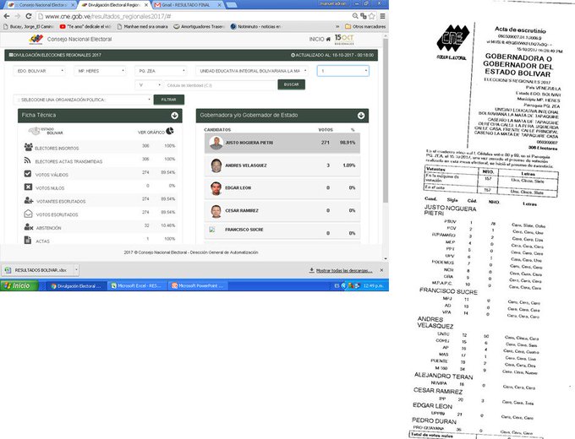Switch to the Gmail RESULTADO FINAL tab
The image size is (575, 439).
188,5
